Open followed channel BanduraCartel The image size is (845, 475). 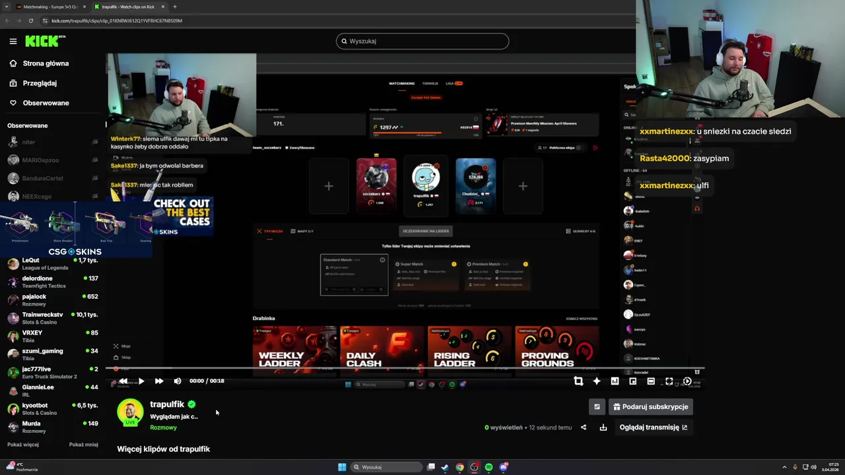53,178
